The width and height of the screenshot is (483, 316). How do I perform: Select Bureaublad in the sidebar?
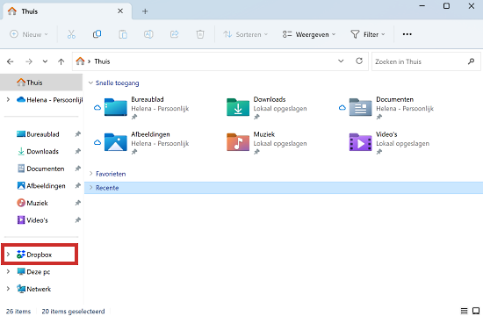click(x=38, y=134)
